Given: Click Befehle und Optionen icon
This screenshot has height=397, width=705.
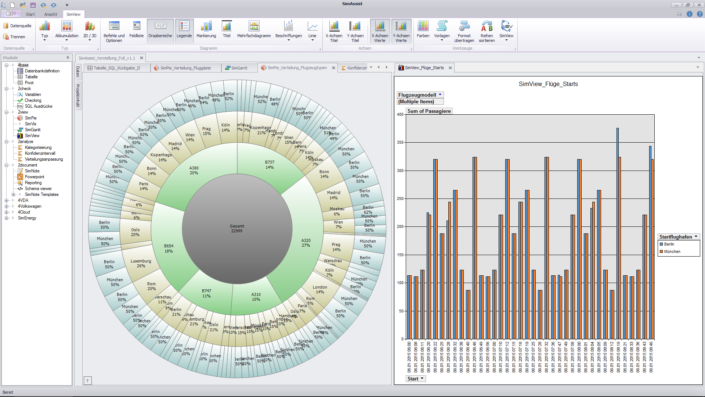Looking at the screenshot, I should coord(114,26).
